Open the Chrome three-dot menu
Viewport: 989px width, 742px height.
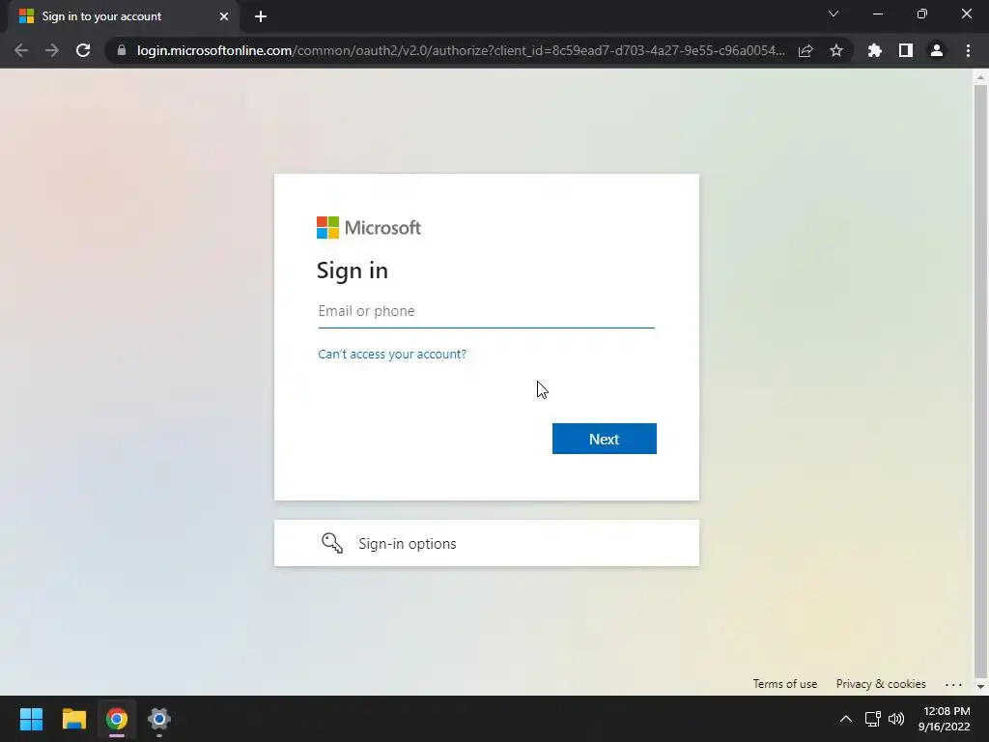(x=968, y=50)
